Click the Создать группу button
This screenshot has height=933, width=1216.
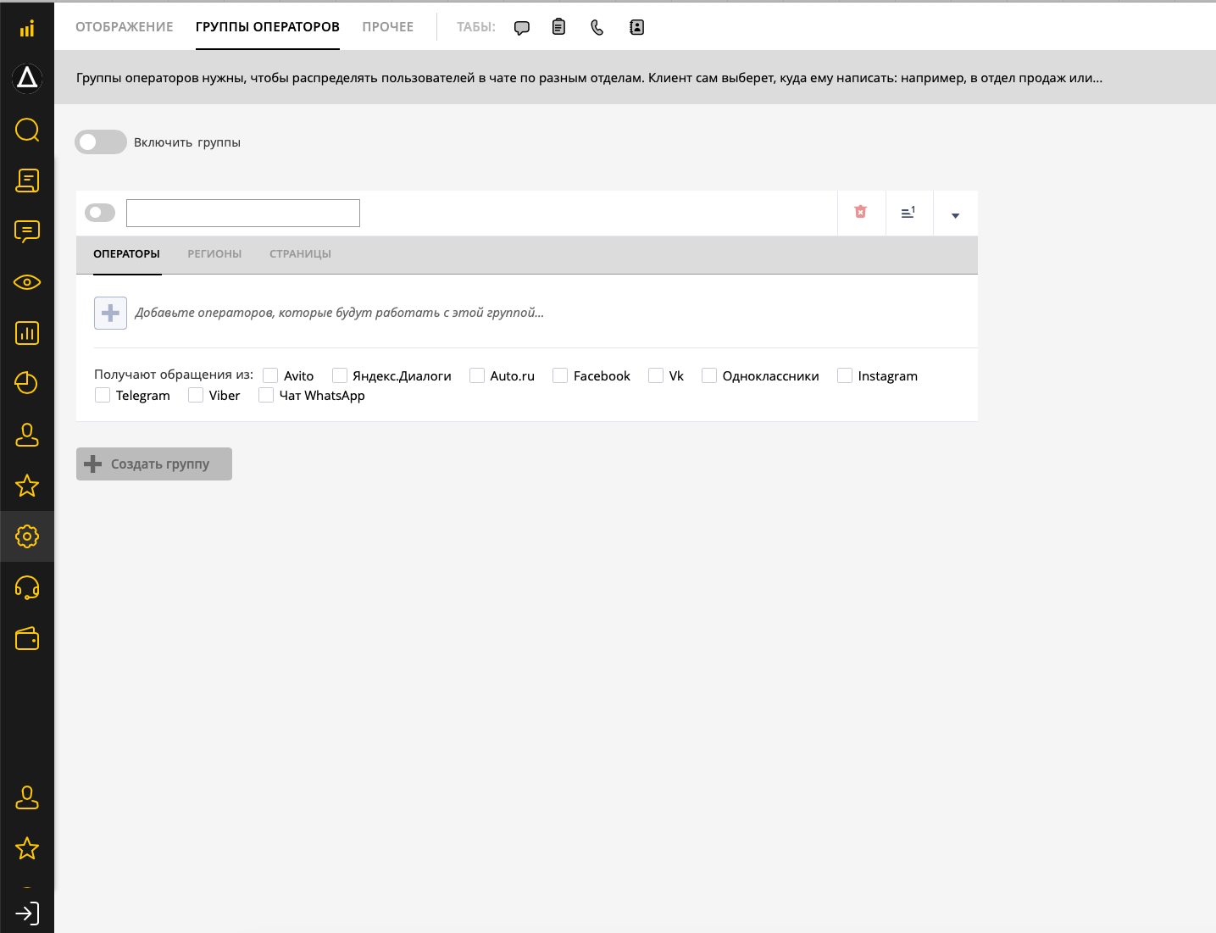[154, 464]
